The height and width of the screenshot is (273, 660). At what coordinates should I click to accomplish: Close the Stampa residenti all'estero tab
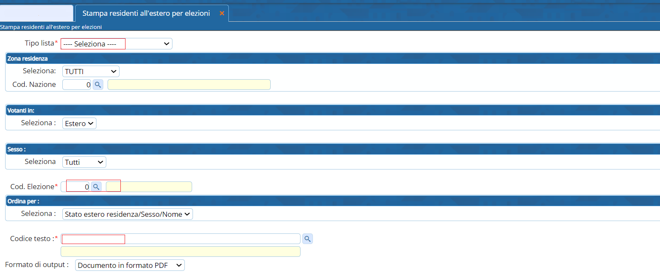click(222, 13)
